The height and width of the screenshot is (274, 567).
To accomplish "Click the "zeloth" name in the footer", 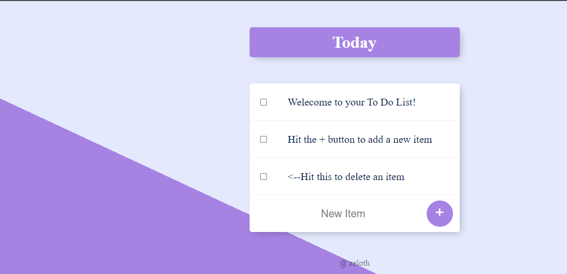I will [x=359, y=263].
